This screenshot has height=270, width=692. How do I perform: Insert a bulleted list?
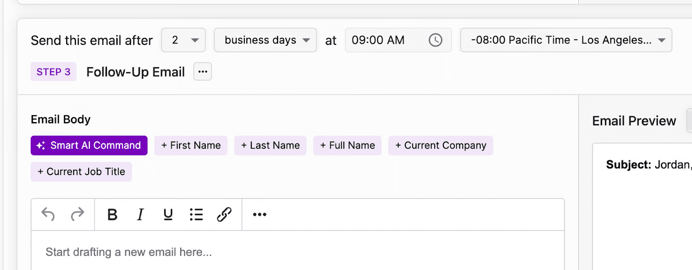[x=196, y=214]
